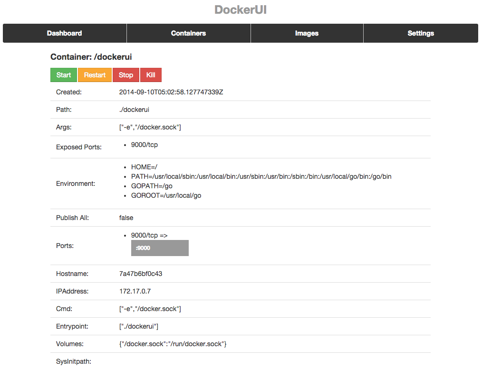Viewport: 482px width, 368px height.
Task: Go to the Images tab
Action: 307,33
